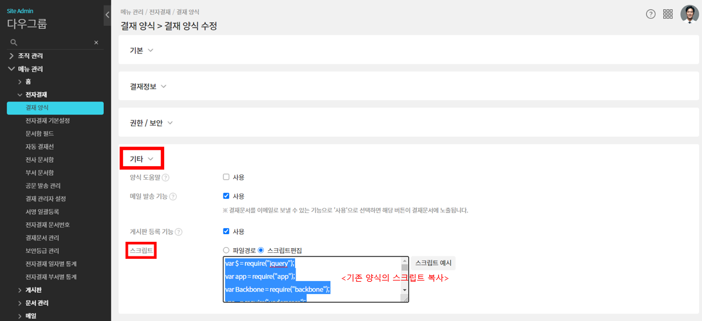Viewport: 702px width, 321px height.
Task: Expand the 기본 section
Action: pos(141,50)
